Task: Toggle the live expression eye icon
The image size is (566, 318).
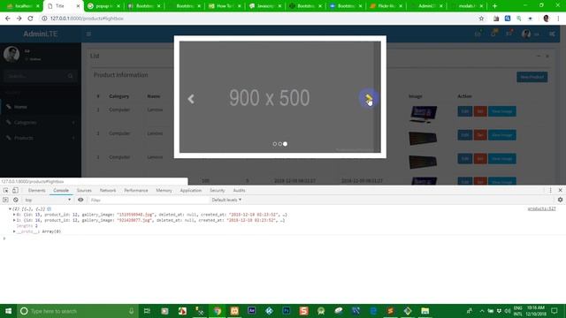Action: pos(80,200)
